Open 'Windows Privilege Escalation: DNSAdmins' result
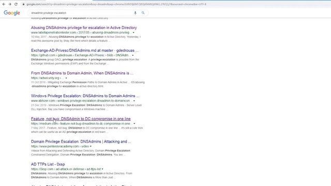This screenshot has width=331, height=186. 85,96
